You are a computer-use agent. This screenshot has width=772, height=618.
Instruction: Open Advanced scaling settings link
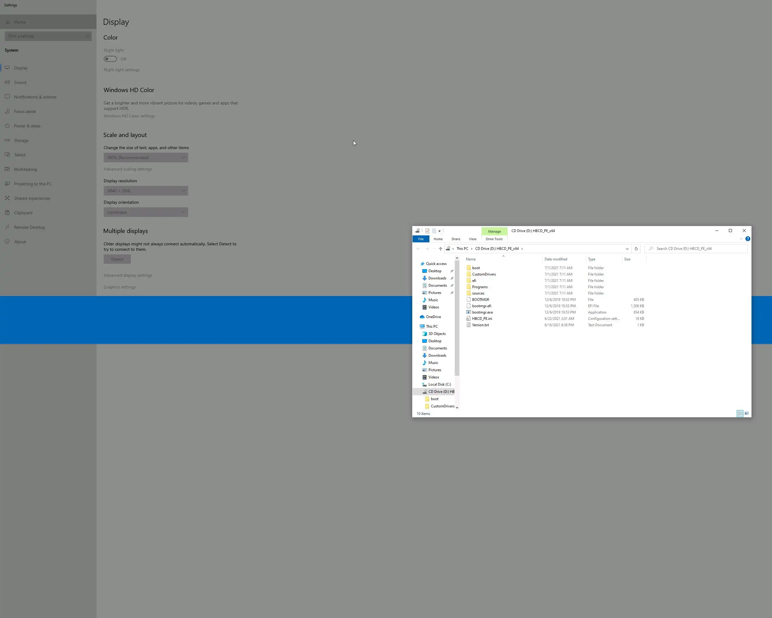tap(128, 169)
